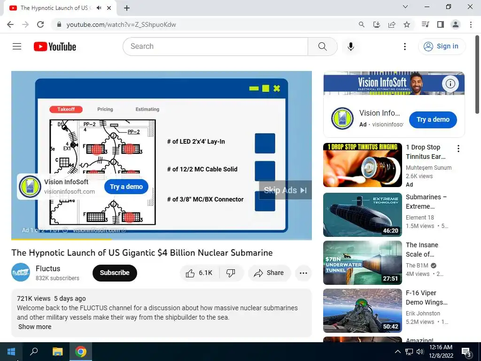Open the Windows Start menu

click(x=11, y=352)
